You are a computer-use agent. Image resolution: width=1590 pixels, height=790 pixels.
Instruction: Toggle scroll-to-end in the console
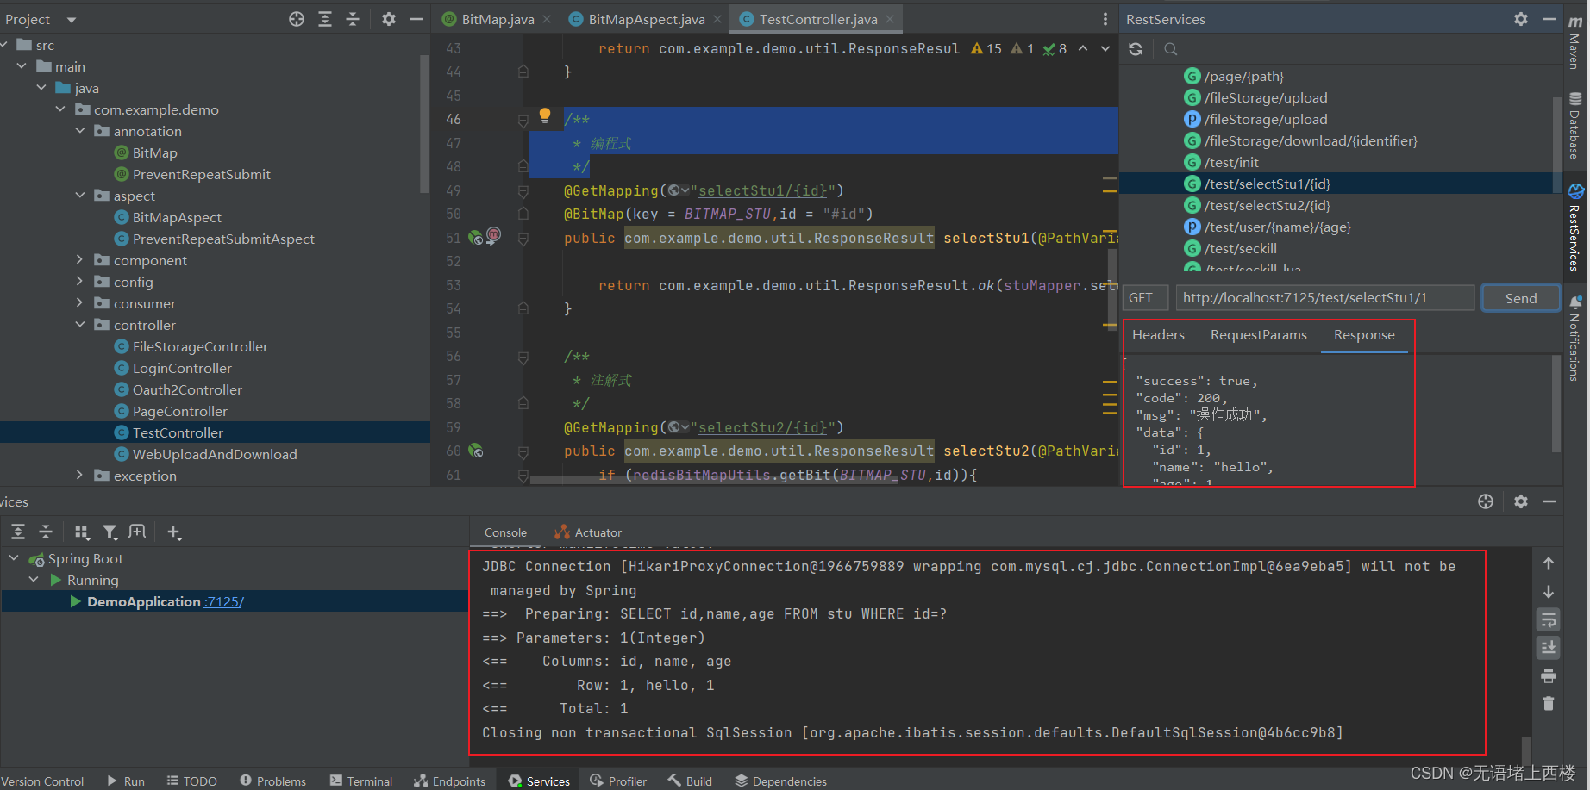click(x=1549, y=647)
